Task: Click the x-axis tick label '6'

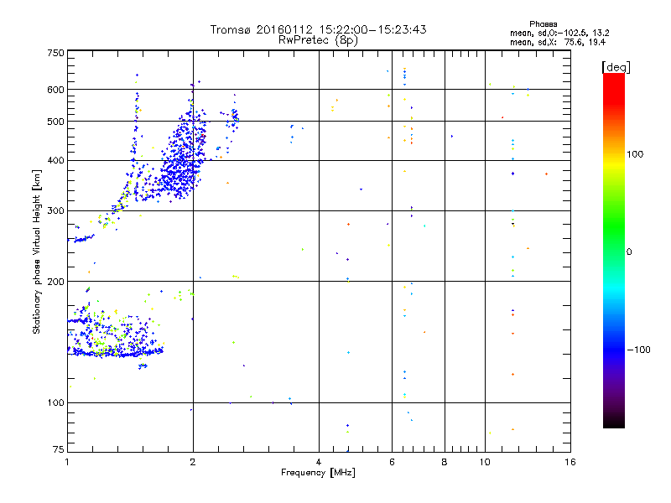Action: click(x=392, y=462)
